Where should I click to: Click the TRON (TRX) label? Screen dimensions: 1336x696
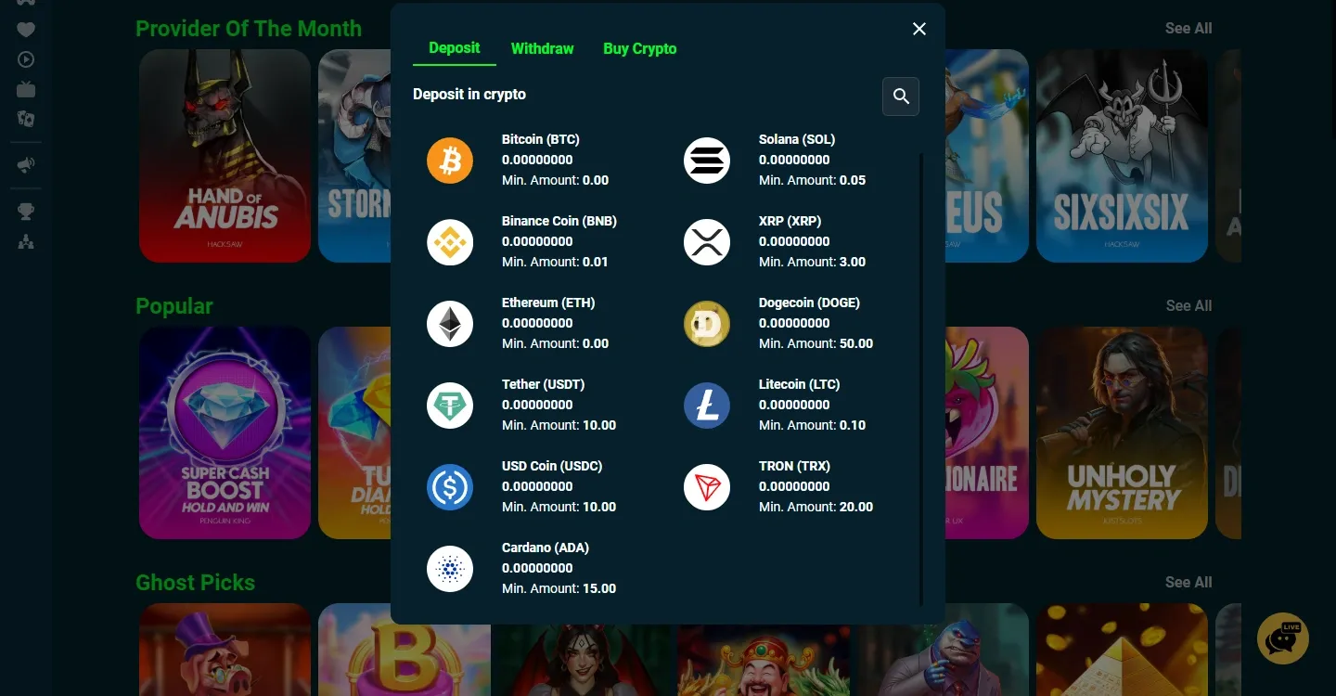(794, 466)
